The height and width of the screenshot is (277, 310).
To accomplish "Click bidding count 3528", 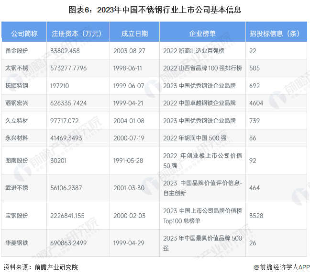I will (256, 216).
